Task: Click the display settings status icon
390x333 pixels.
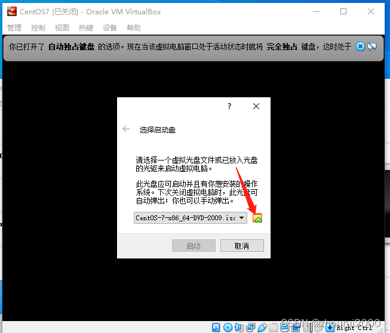Action: point(284,327)
